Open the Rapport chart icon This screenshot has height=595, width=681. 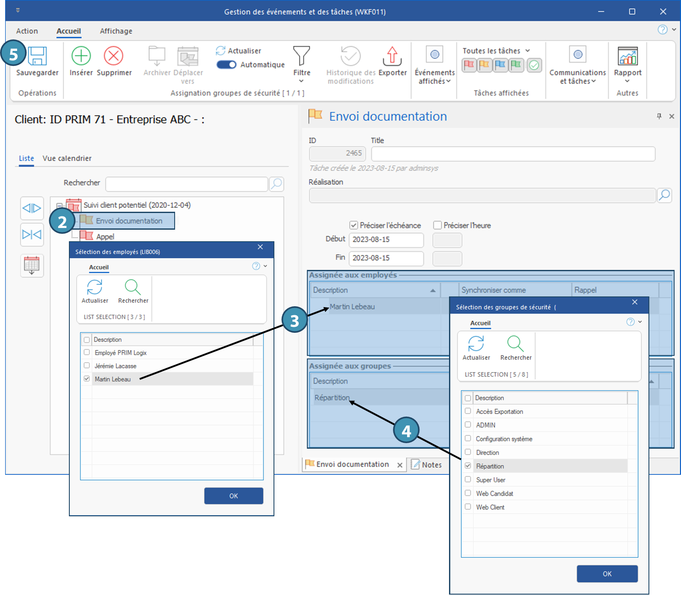tap(627, 56)
